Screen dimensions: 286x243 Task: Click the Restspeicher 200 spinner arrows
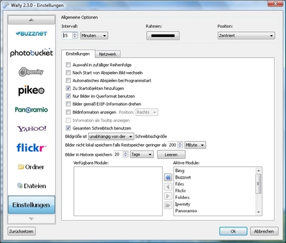(180, 145)
